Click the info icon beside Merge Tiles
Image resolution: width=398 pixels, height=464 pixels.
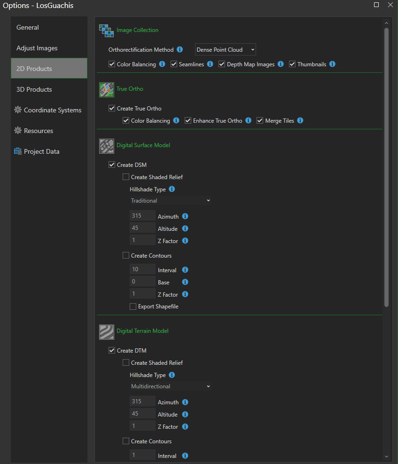300,121
